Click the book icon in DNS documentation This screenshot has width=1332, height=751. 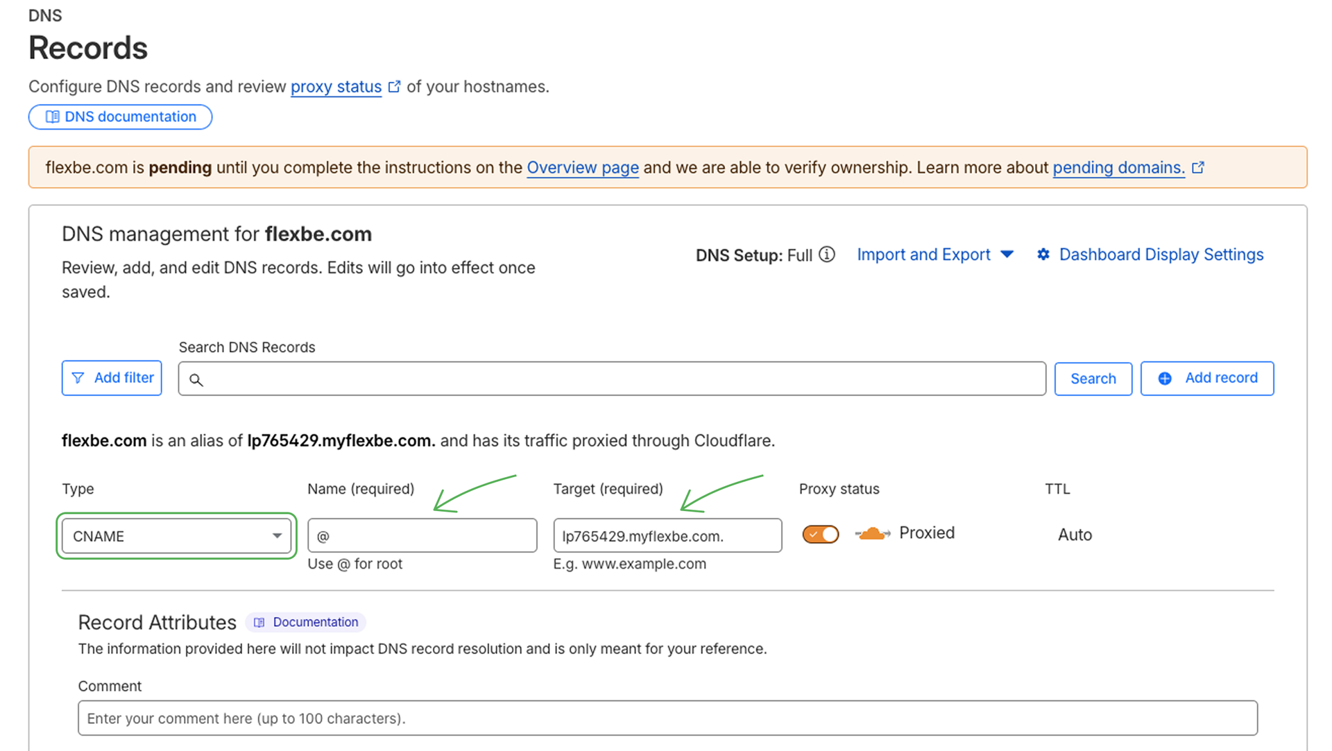coord(52,116)
